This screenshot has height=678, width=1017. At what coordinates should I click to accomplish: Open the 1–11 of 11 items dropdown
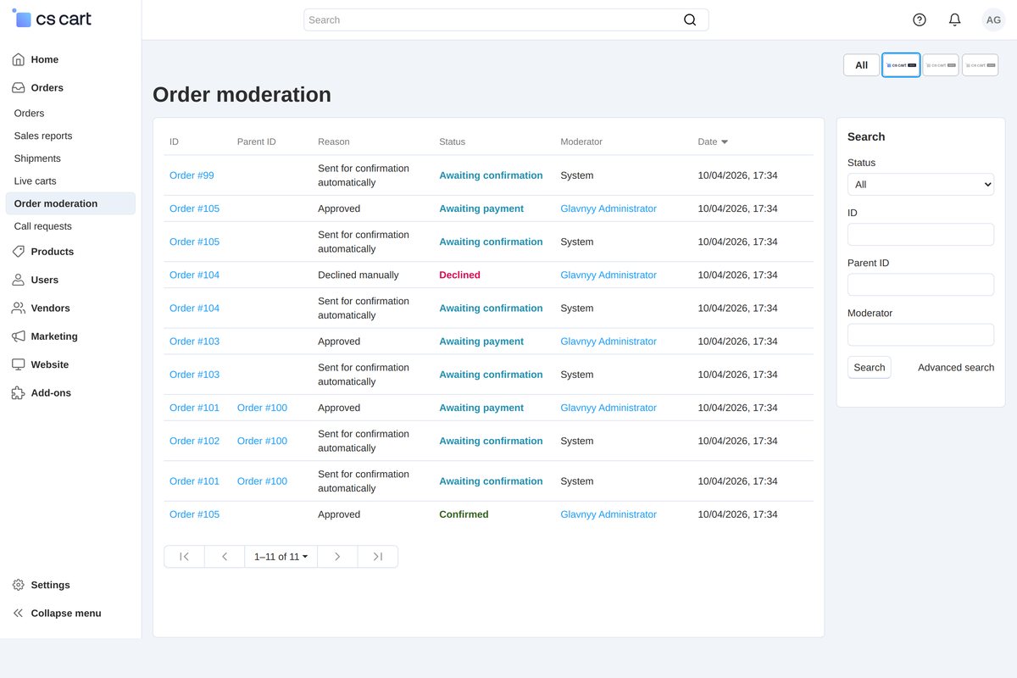tap(281, 557)
